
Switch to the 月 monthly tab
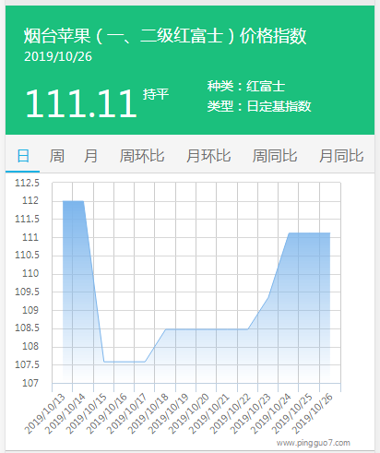(x=90, y=156)
